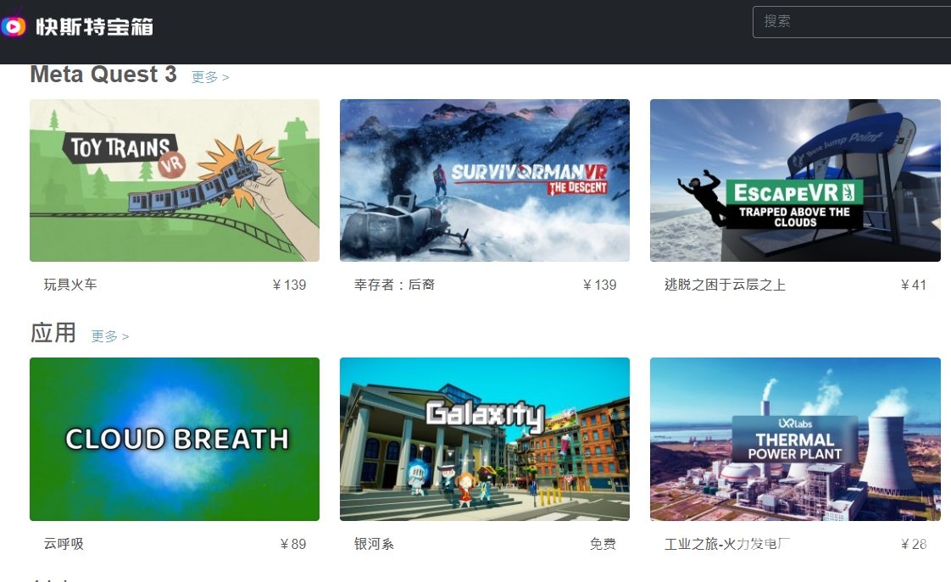This screenshot has width=951, height=582.
Task: Open 更多 link beside 应用
Action: [110, 335]
